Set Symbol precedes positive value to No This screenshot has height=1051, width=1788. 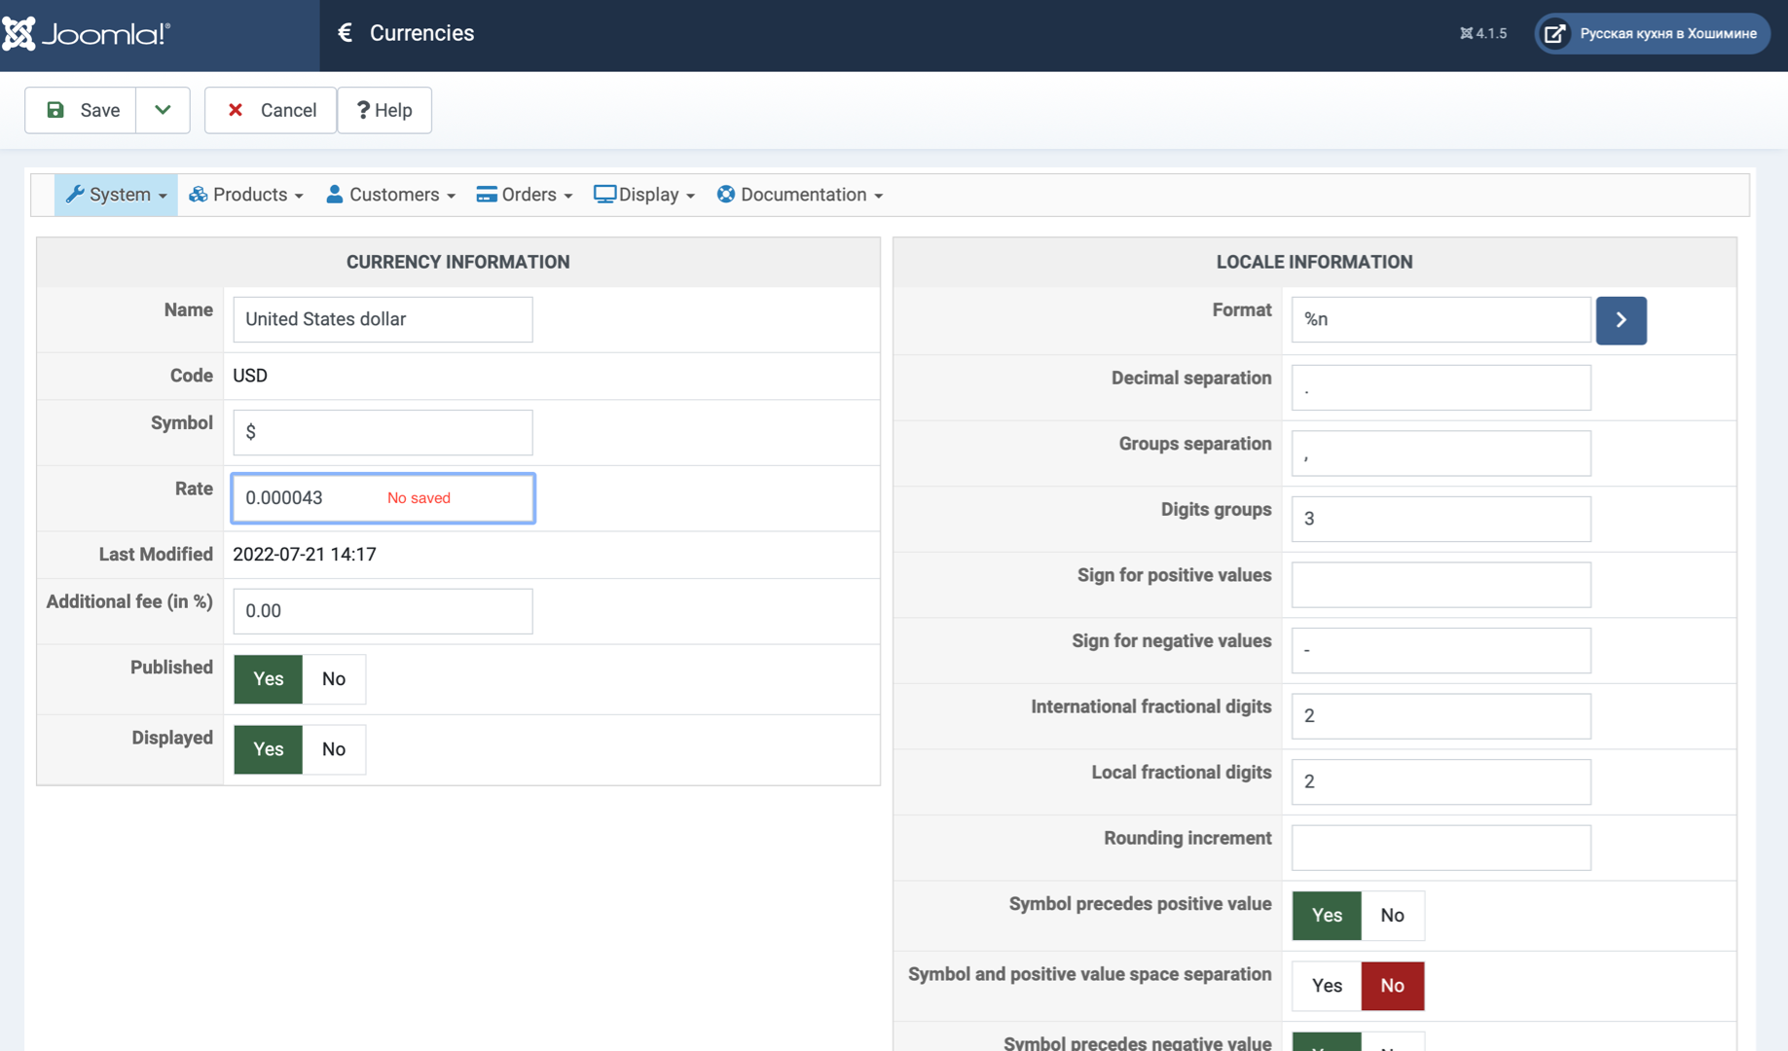point(1392,916)
